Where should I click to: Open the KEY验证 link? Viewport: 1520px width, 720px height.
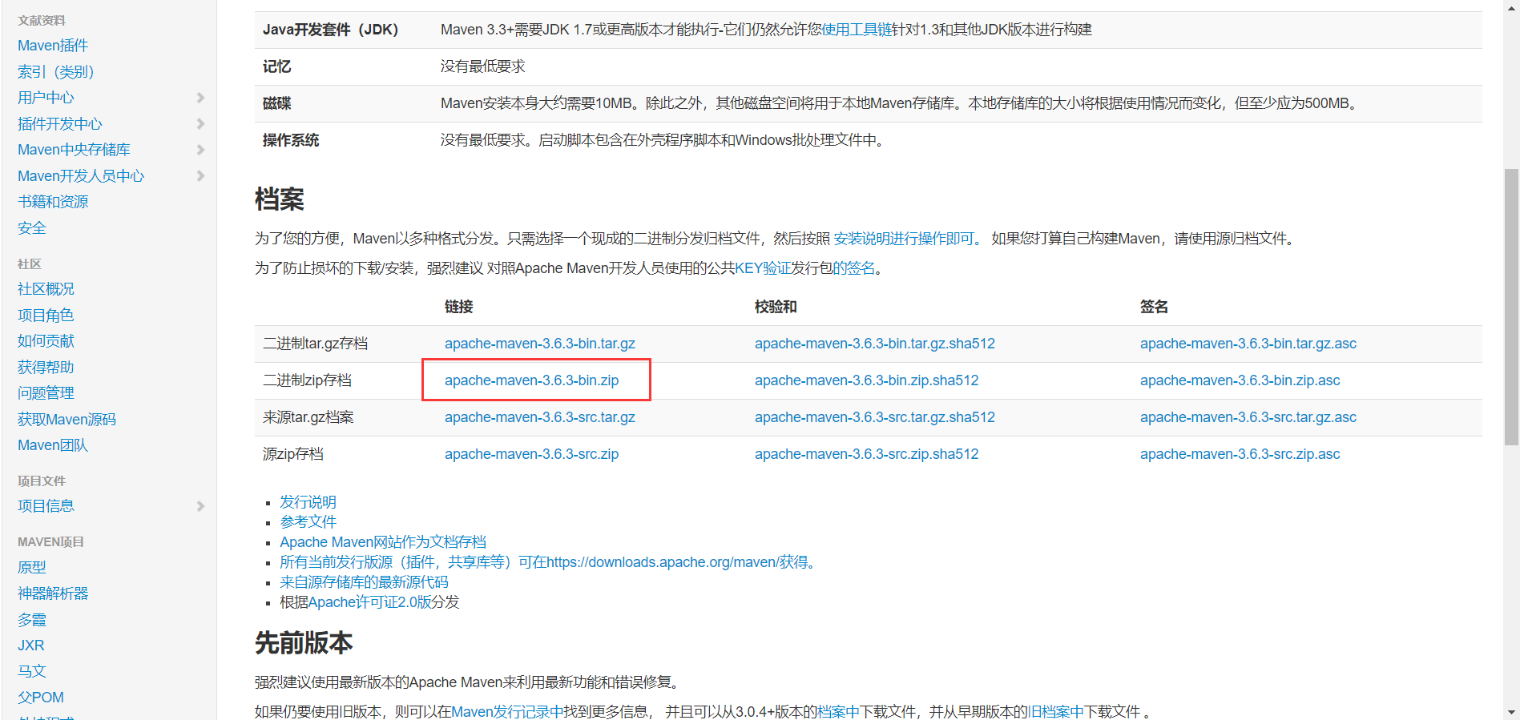(763, 268)
